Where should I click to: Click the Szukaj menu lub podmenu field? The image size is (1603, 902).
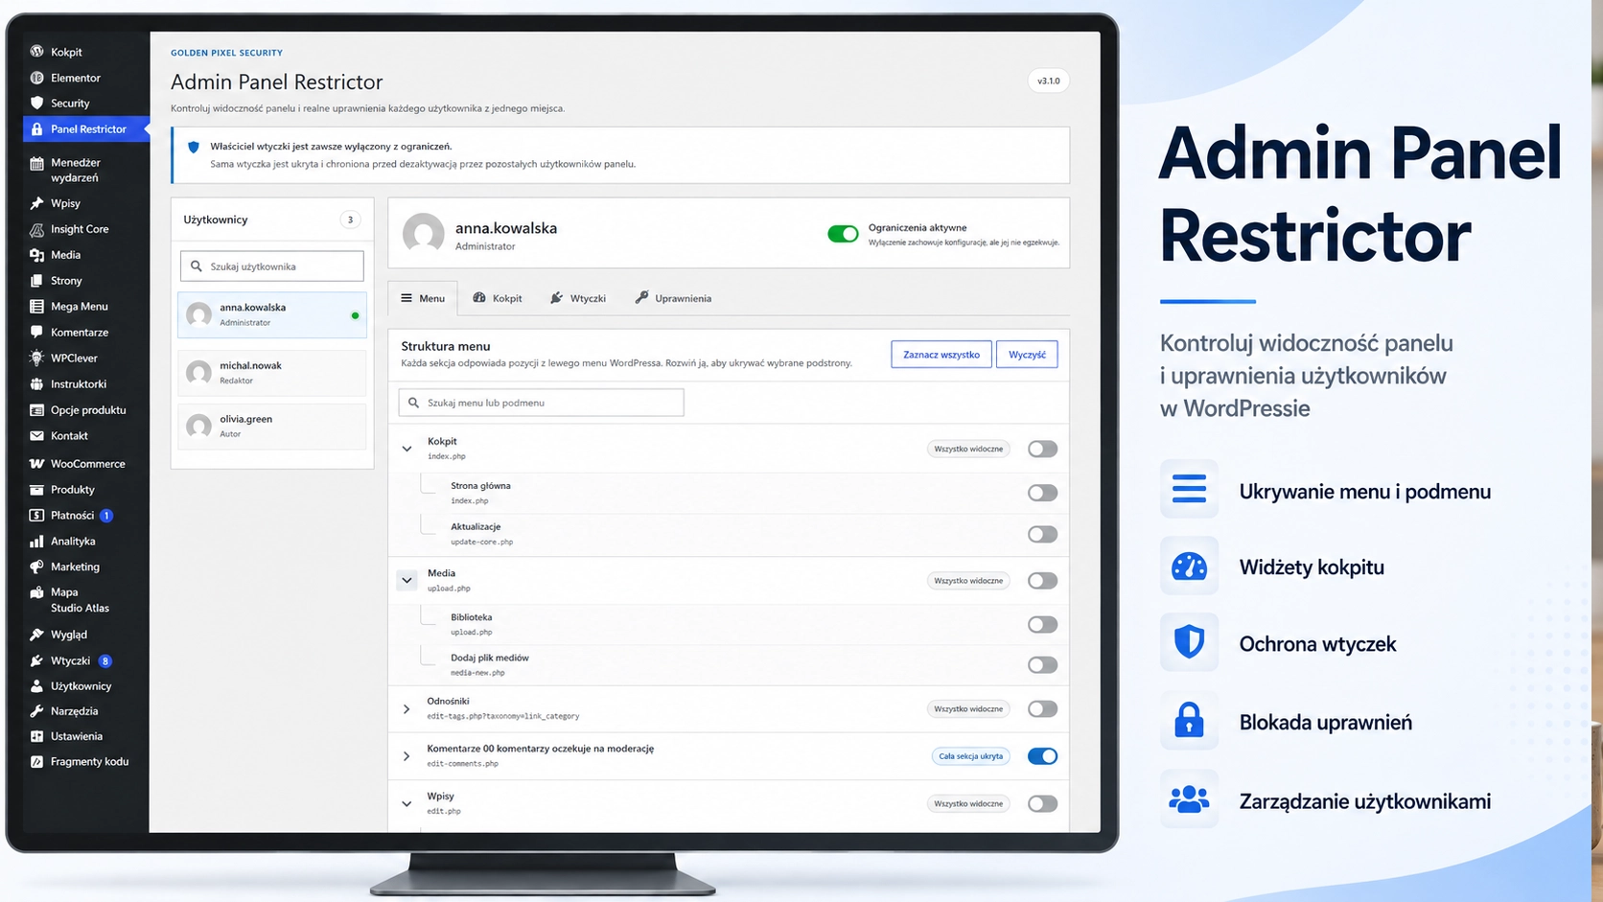point(542,403)
